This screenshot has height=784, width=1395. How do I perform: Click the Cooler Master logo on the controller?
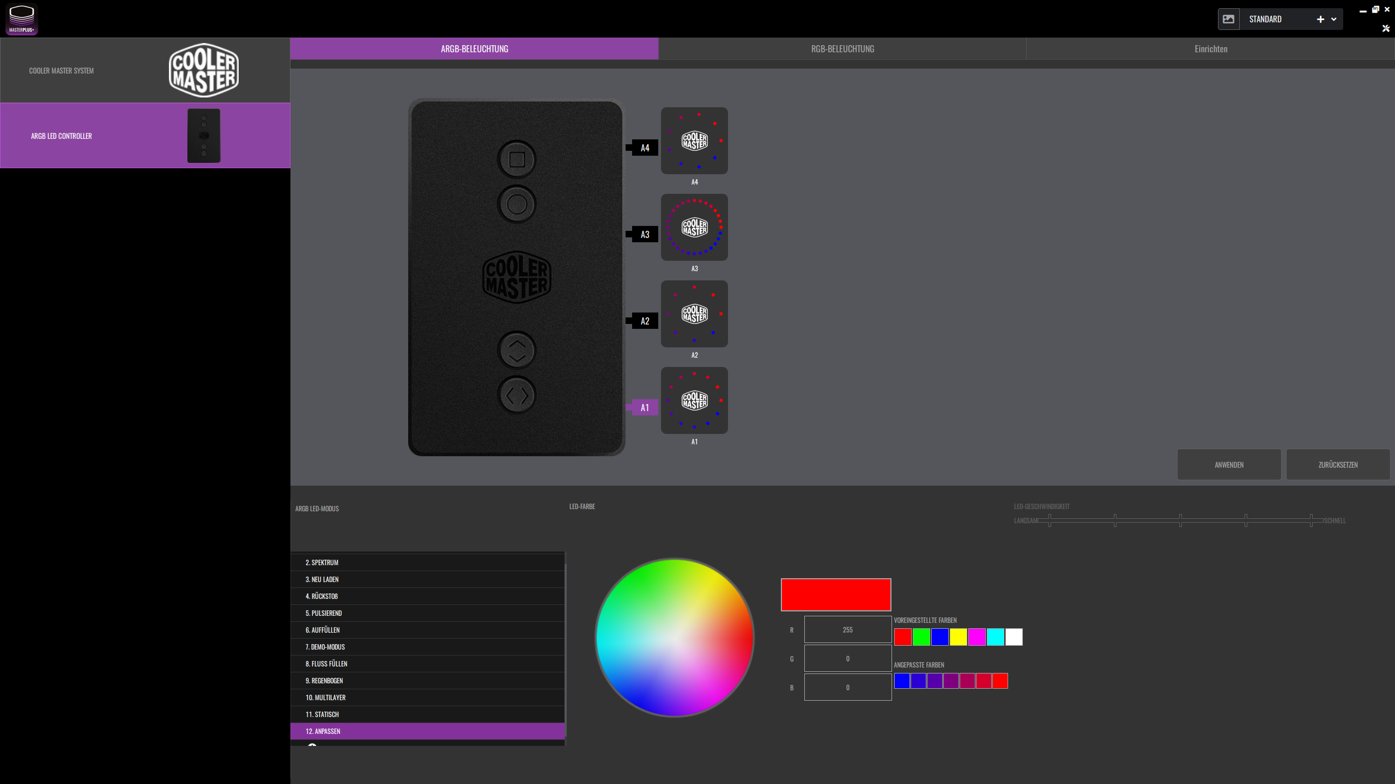[x=517, y=277]
